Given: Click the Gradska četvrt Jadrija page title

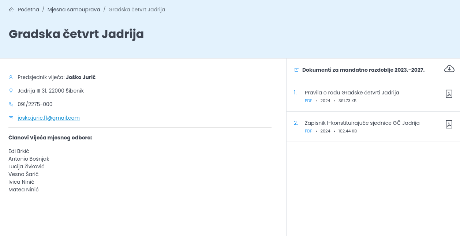Looking at the screenshot, I should pos(76,34).
